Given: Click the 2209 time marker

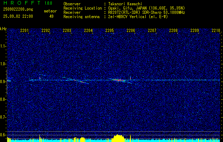Looking at the screenshot, I should pyautogui.click(x=195, y=31).
